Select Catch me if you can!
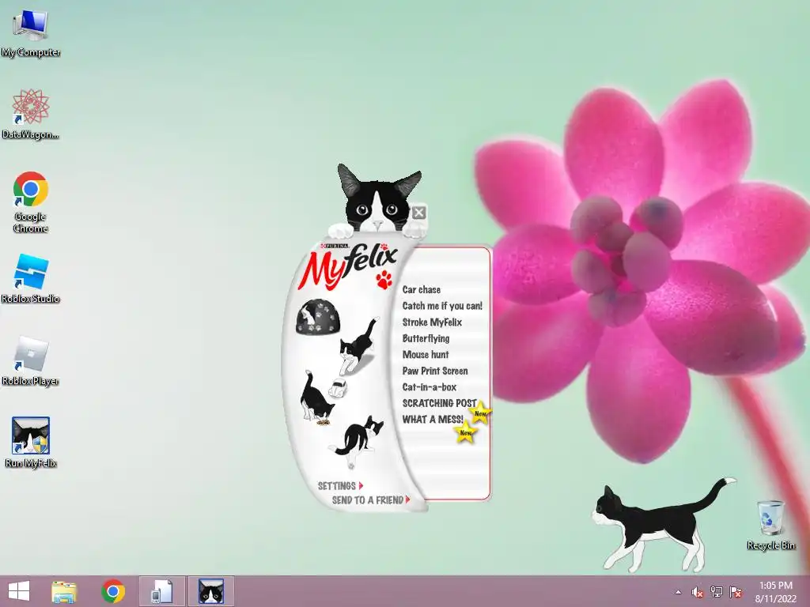The width and height of the screenshot is (810, 607). pos(442,306)
